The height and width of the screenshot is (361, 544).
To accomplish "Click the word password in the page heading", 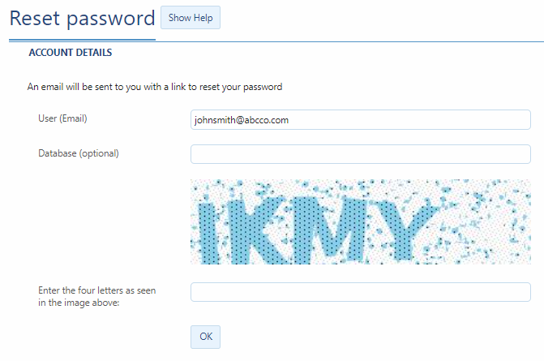I will [x=114, y=18].
